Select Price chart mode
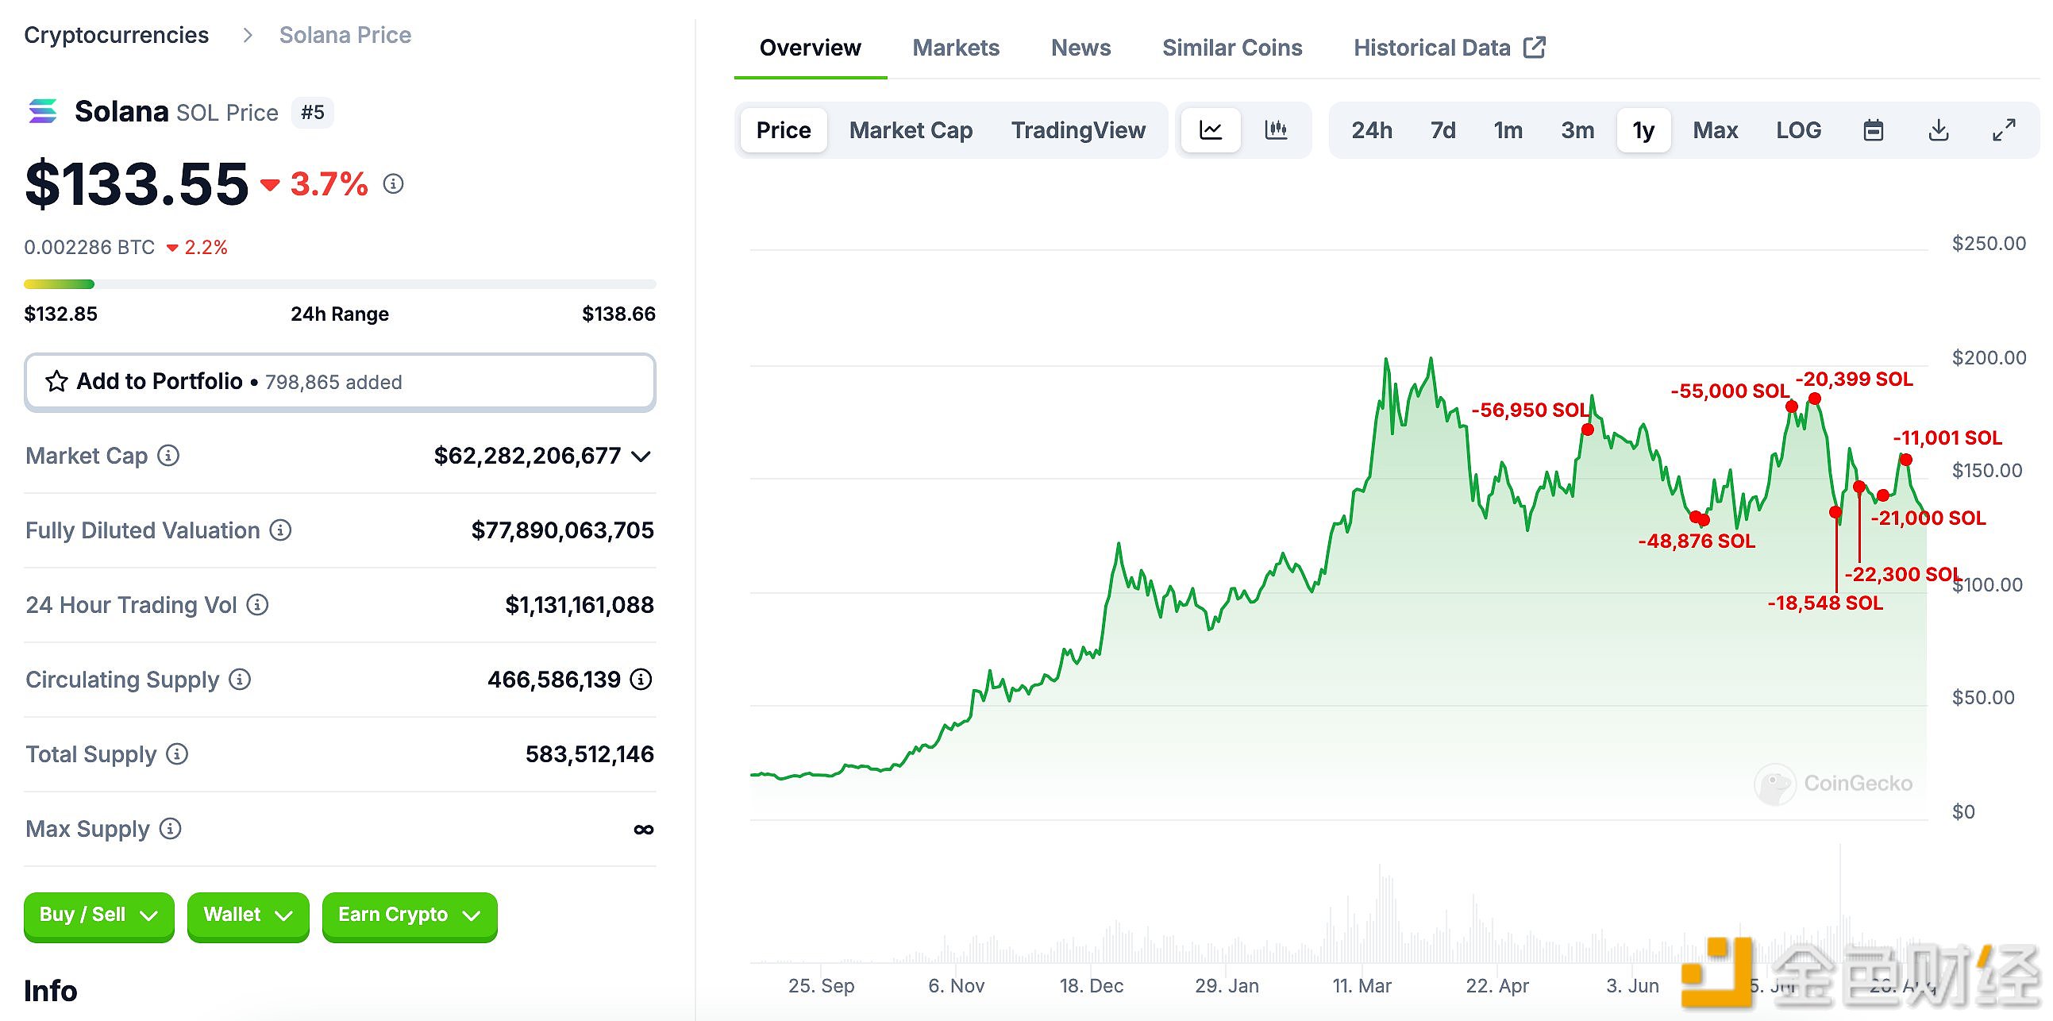This screenshot has width=2053, height=1021. pos(784,130)
